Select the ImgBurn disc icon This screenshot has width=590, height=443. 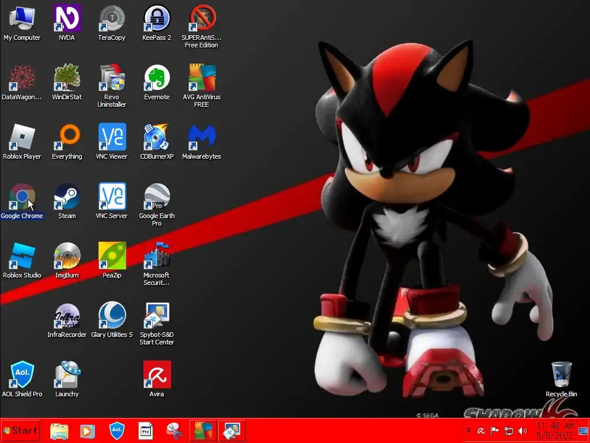point(67,261)
